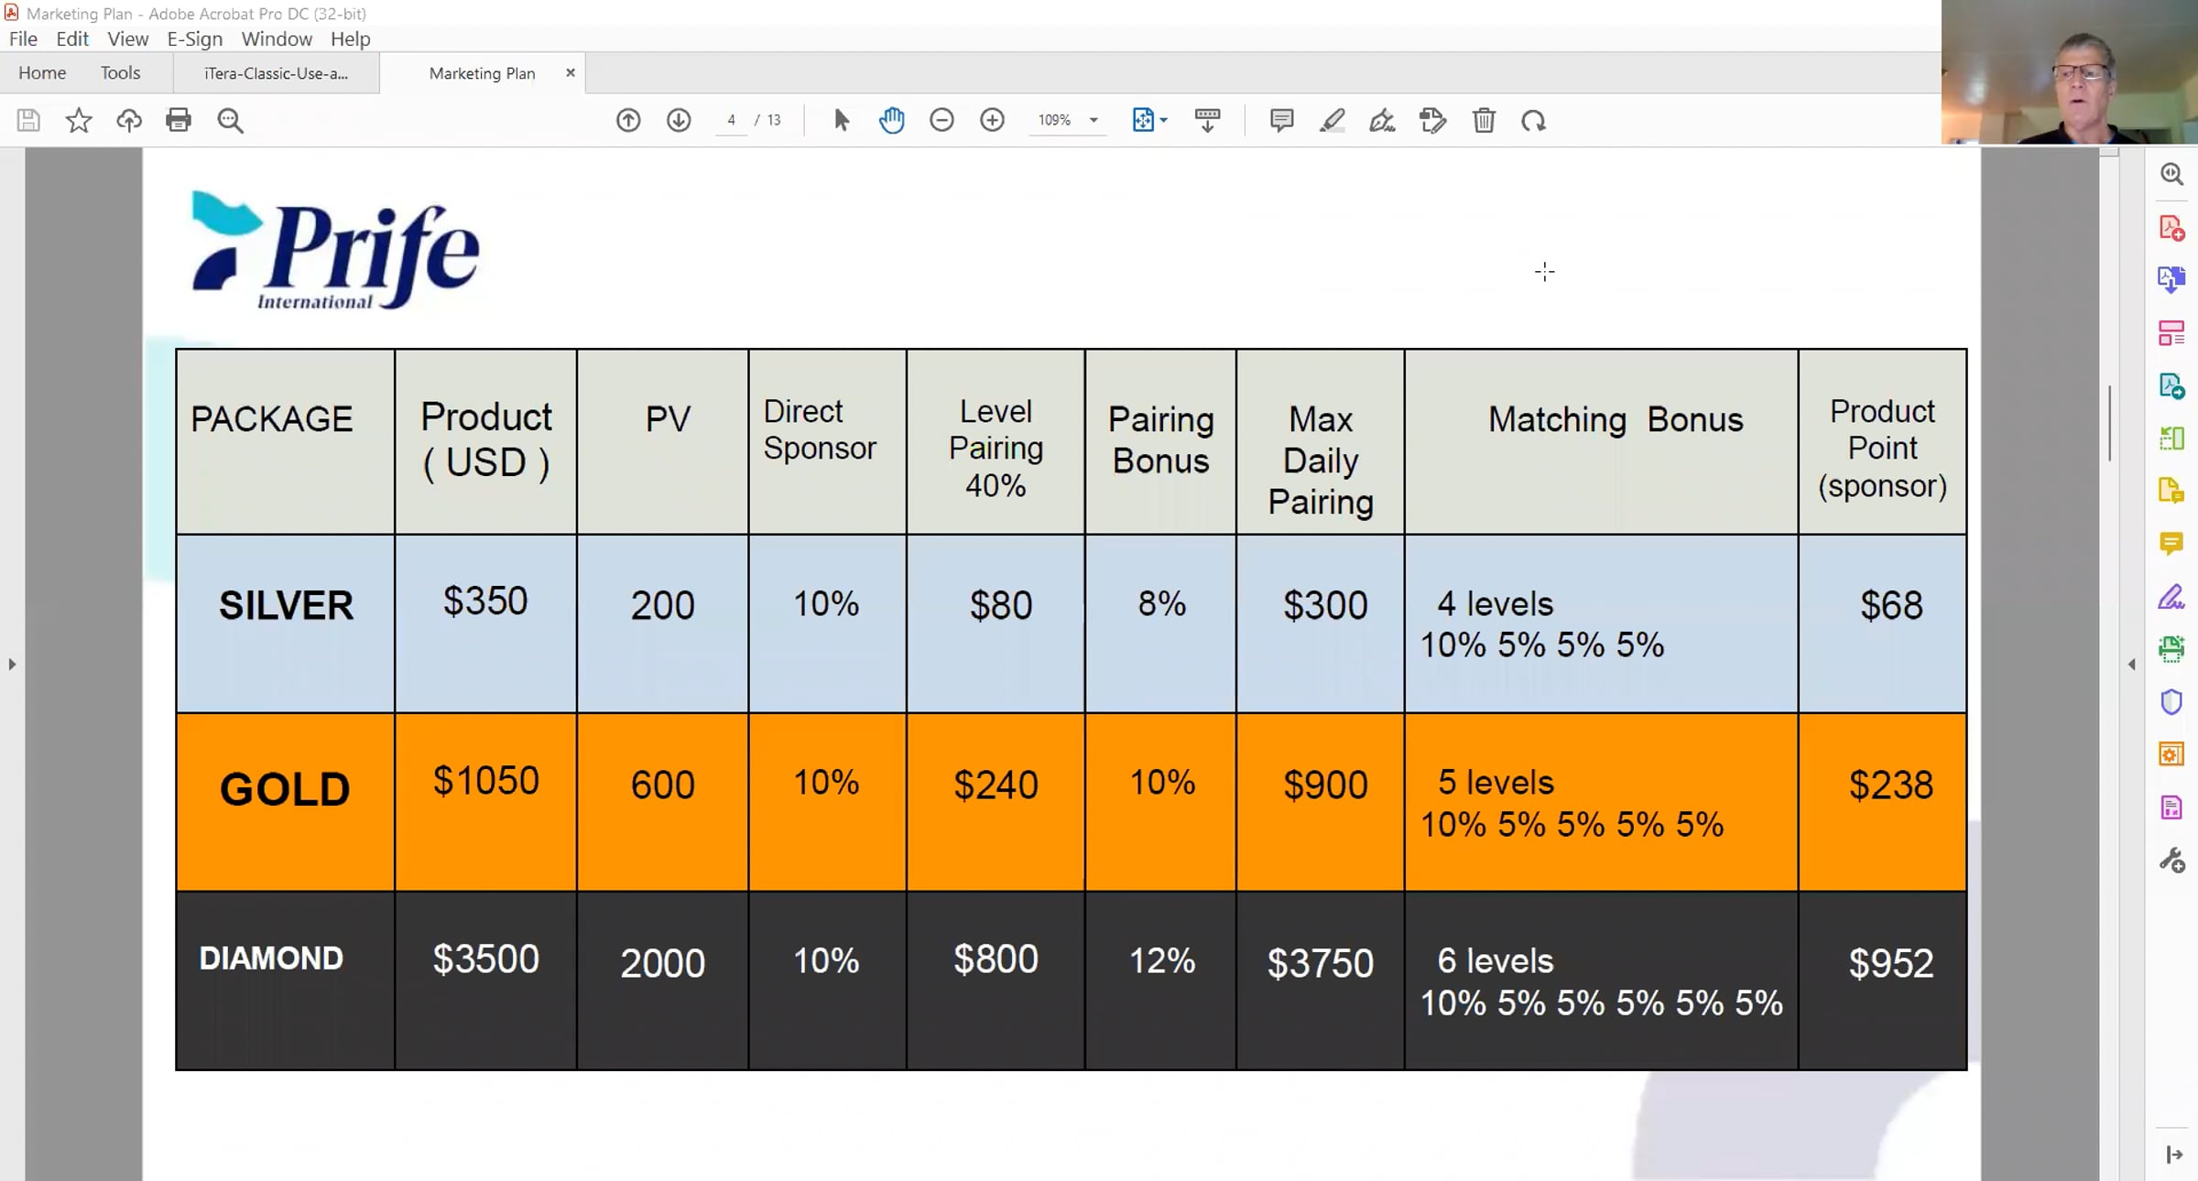Zoom out with minus circle

click(x=941, y=120)
